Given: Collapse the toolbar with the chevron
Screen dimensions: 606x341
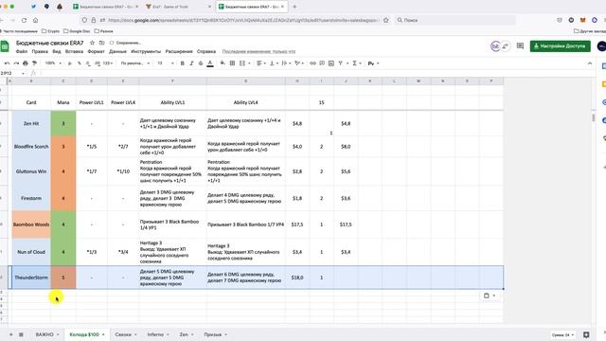Looking at the screenshot, I should click(590, 63).
